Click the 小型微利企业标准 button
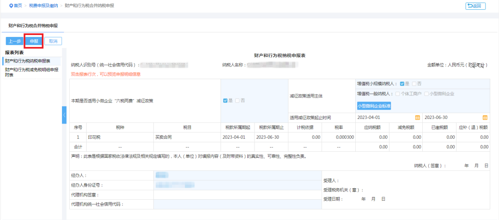This screenshot has height=220, width=499. pos(374,106)
